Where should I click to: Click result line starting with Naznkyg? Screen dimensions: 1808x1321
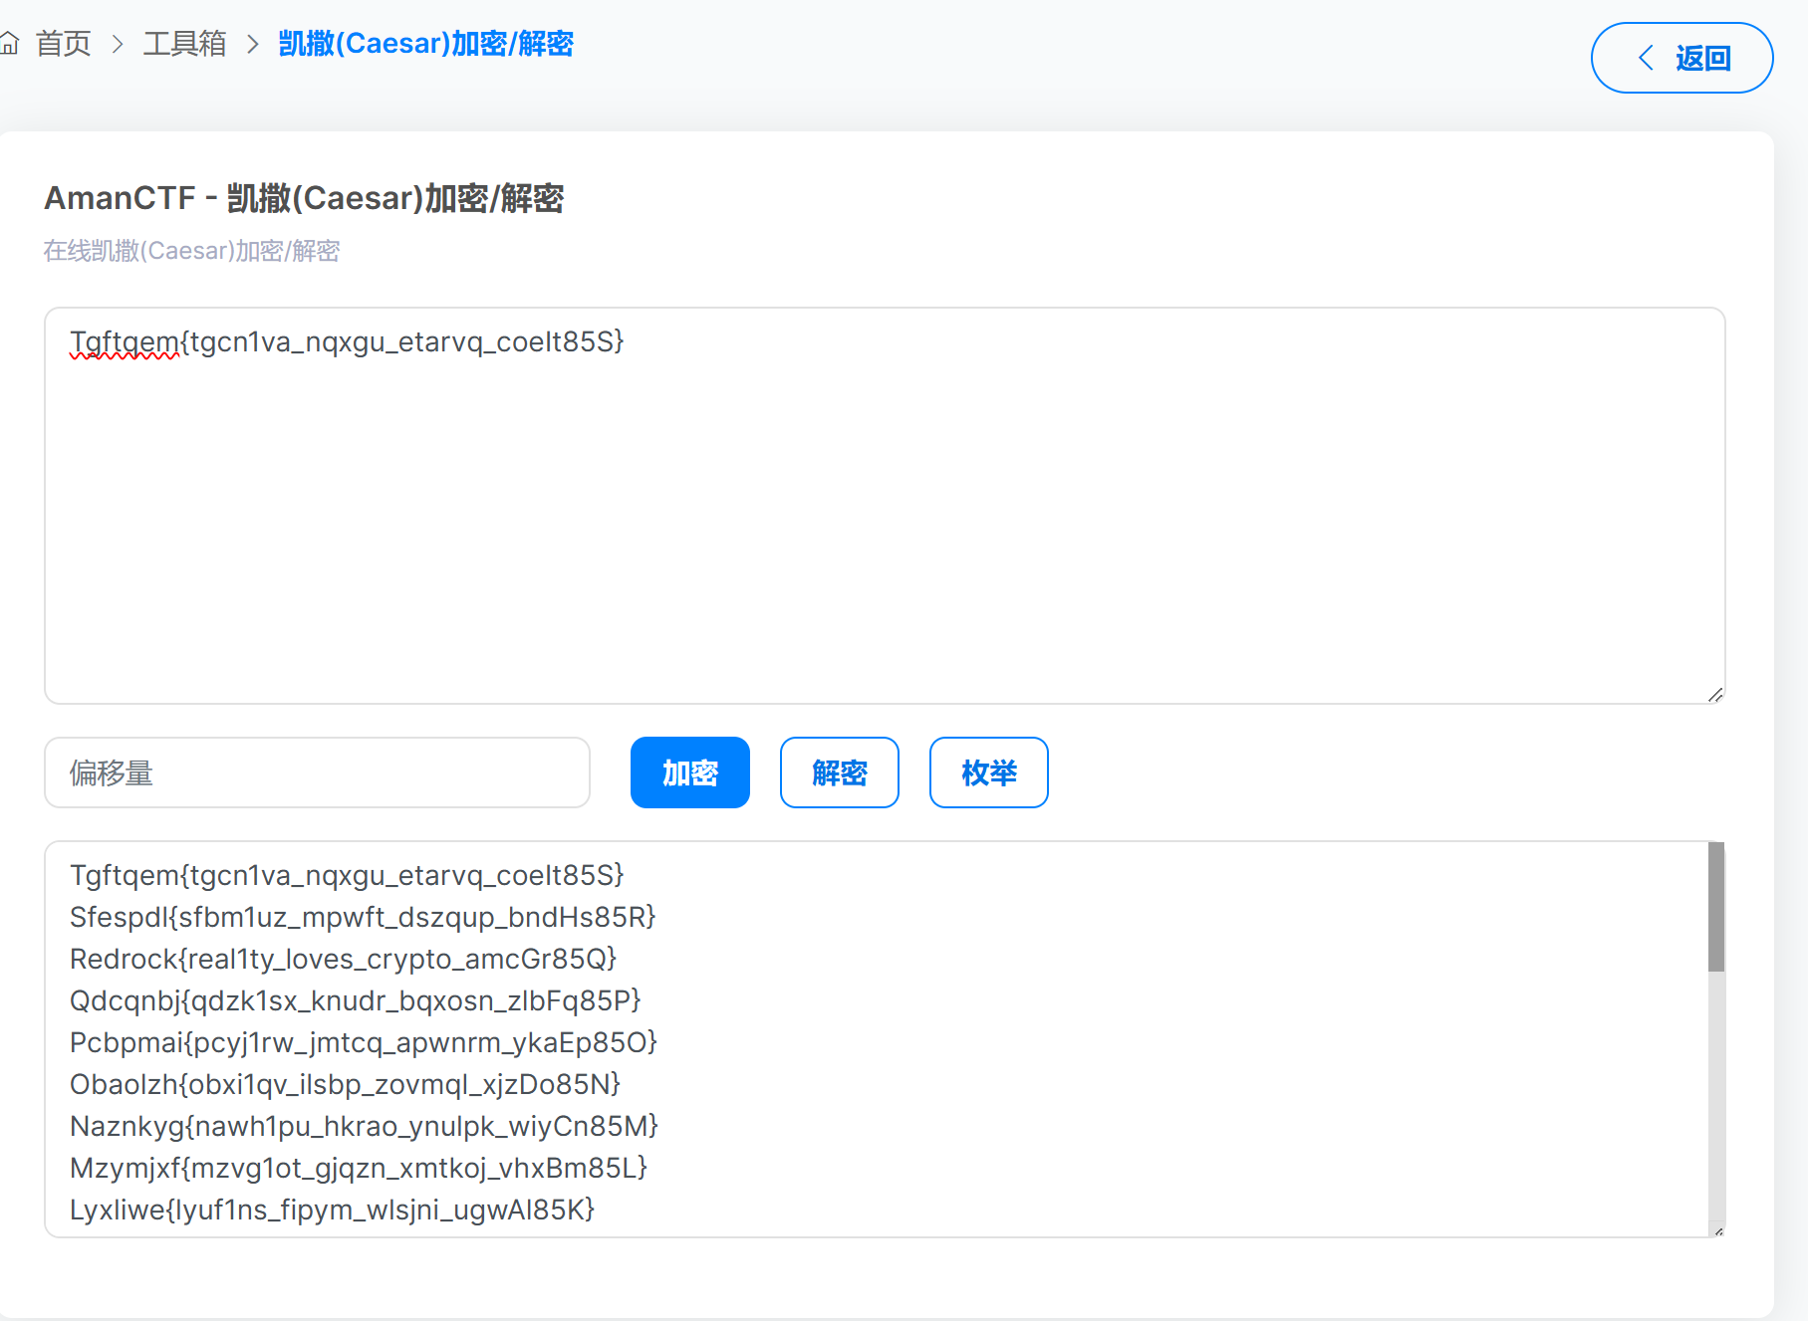(x=365, y=1126)
